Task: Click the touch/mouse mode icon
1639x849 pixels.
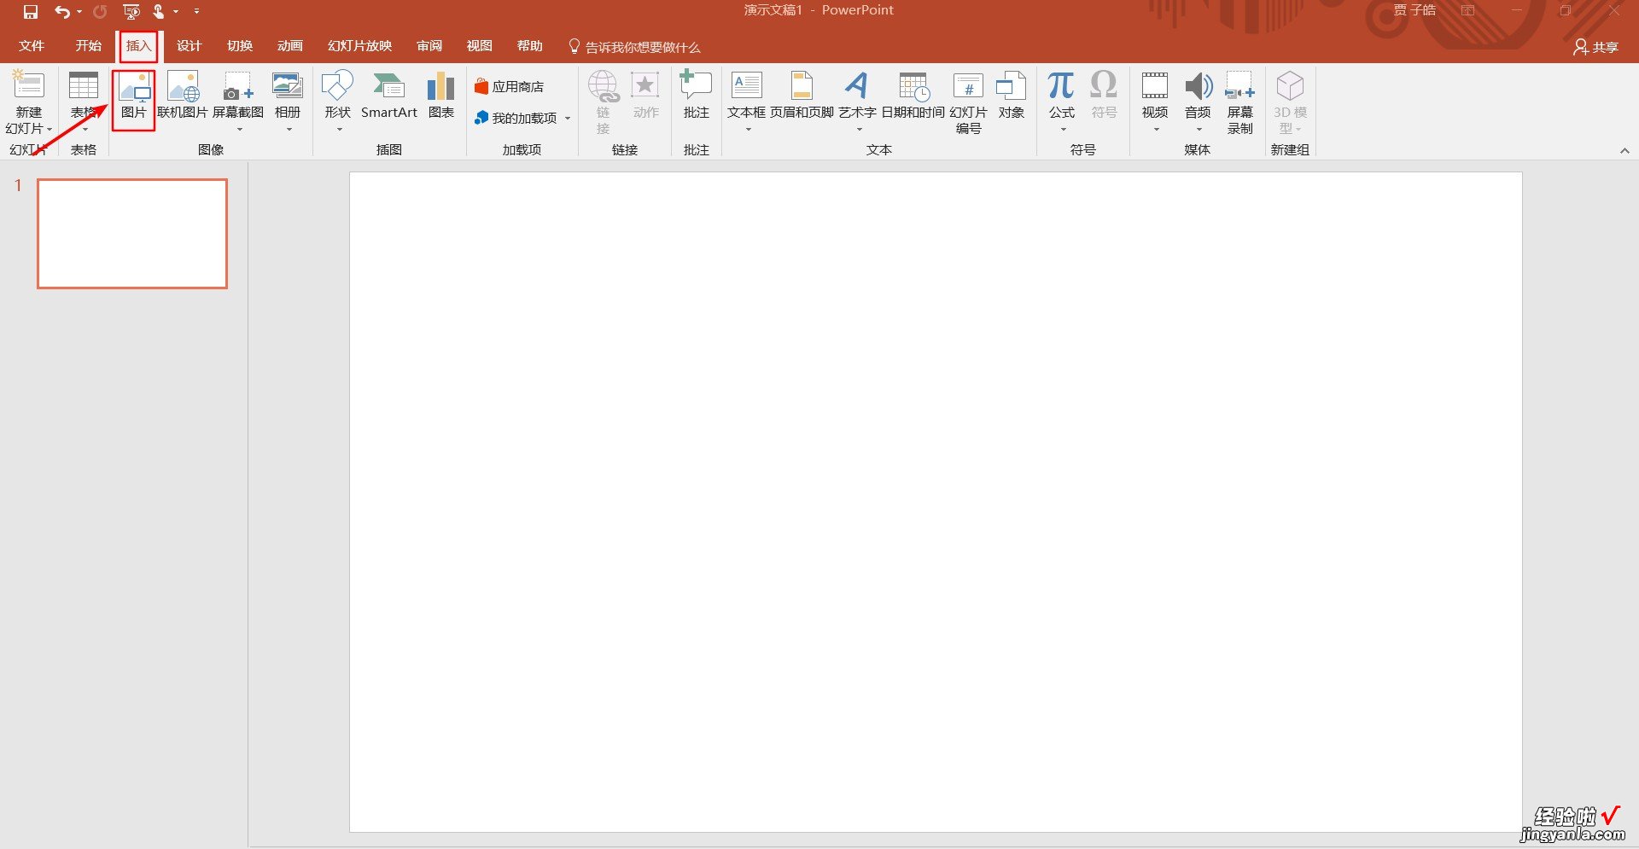Action: click(x=159, y=12)
